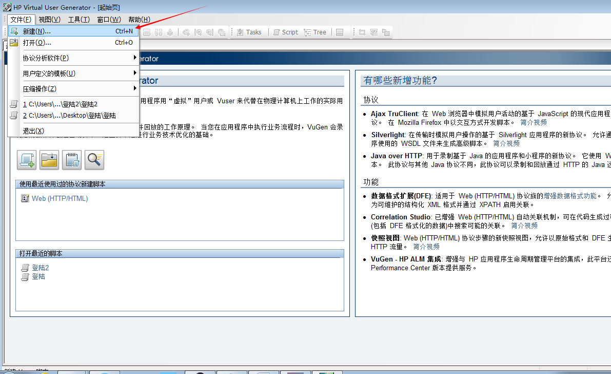Open 简介视频 link for Correlation Studio

coord(524,226)
